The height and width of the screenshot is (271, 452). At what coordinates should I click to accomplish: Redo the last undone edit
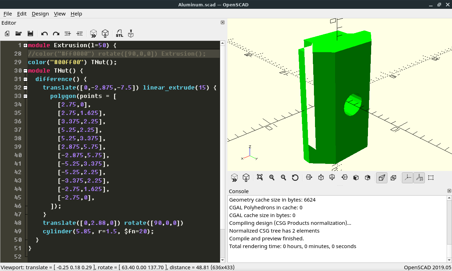pyautogui.click(x=56, y=33)
